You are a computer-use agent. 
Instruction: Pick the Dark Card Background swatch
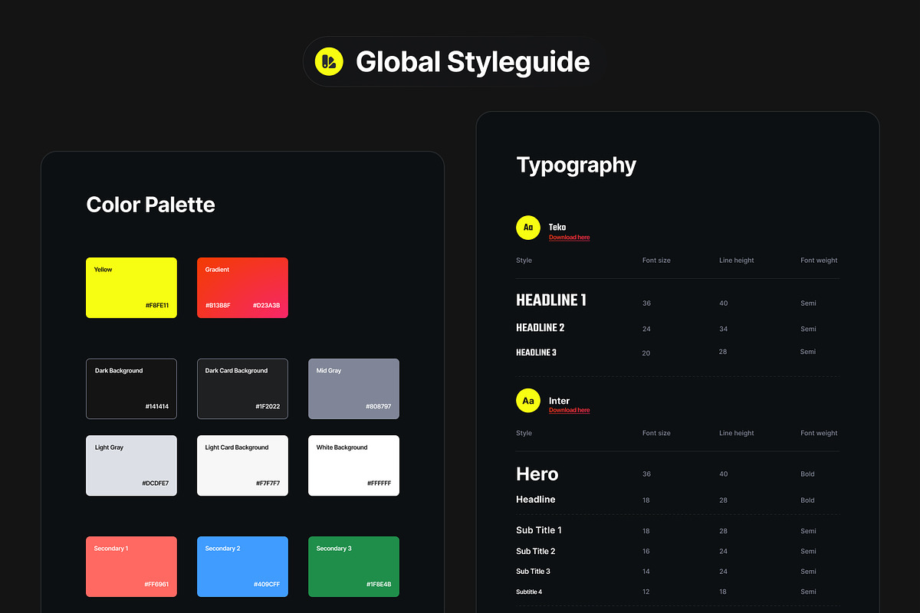242,388
